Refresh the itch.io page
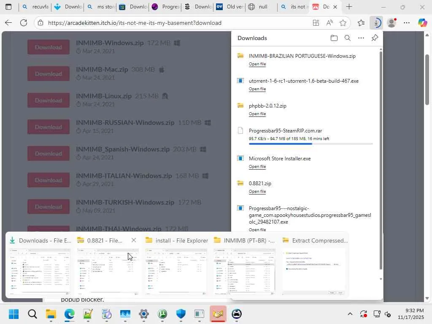 [24, 23]
